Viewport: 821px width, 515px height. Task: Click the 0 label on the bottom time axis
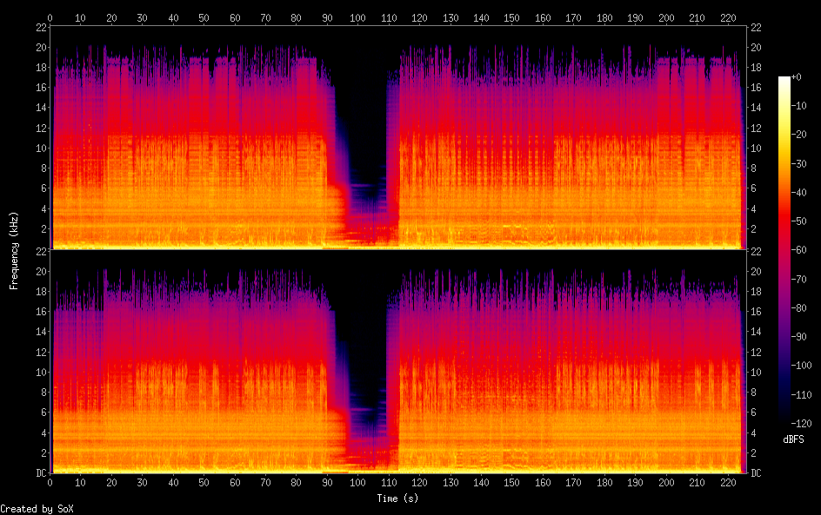[x=50, y=484]
